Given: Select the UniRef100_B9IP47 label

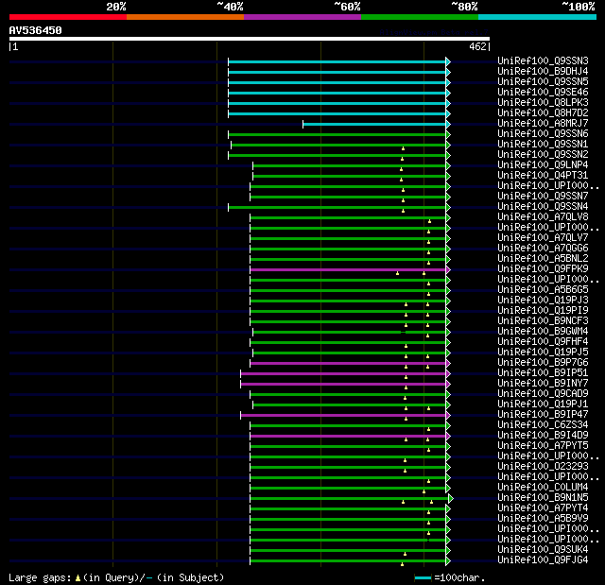Looking at the screenshot, I should [543, 415].
